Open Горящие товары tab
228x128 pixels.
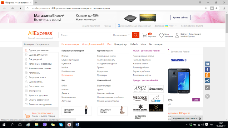70,44
